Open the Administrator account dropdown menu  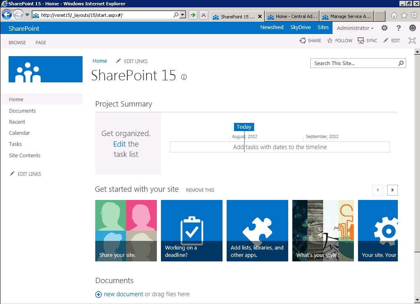coord(355,27)
